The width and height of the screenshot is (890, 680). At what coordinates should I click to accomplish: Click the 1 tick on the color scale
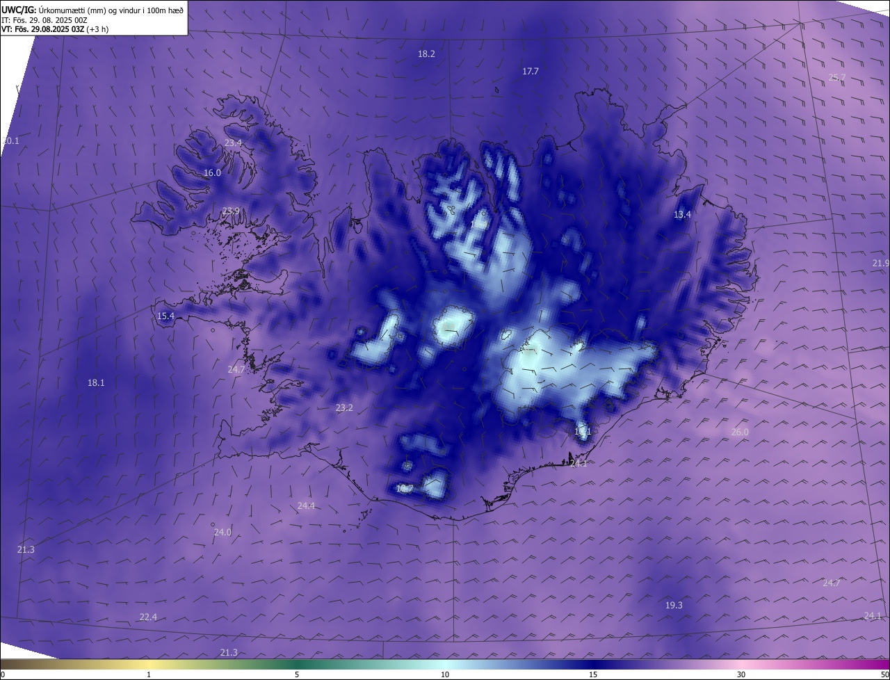tap(149, 674)
